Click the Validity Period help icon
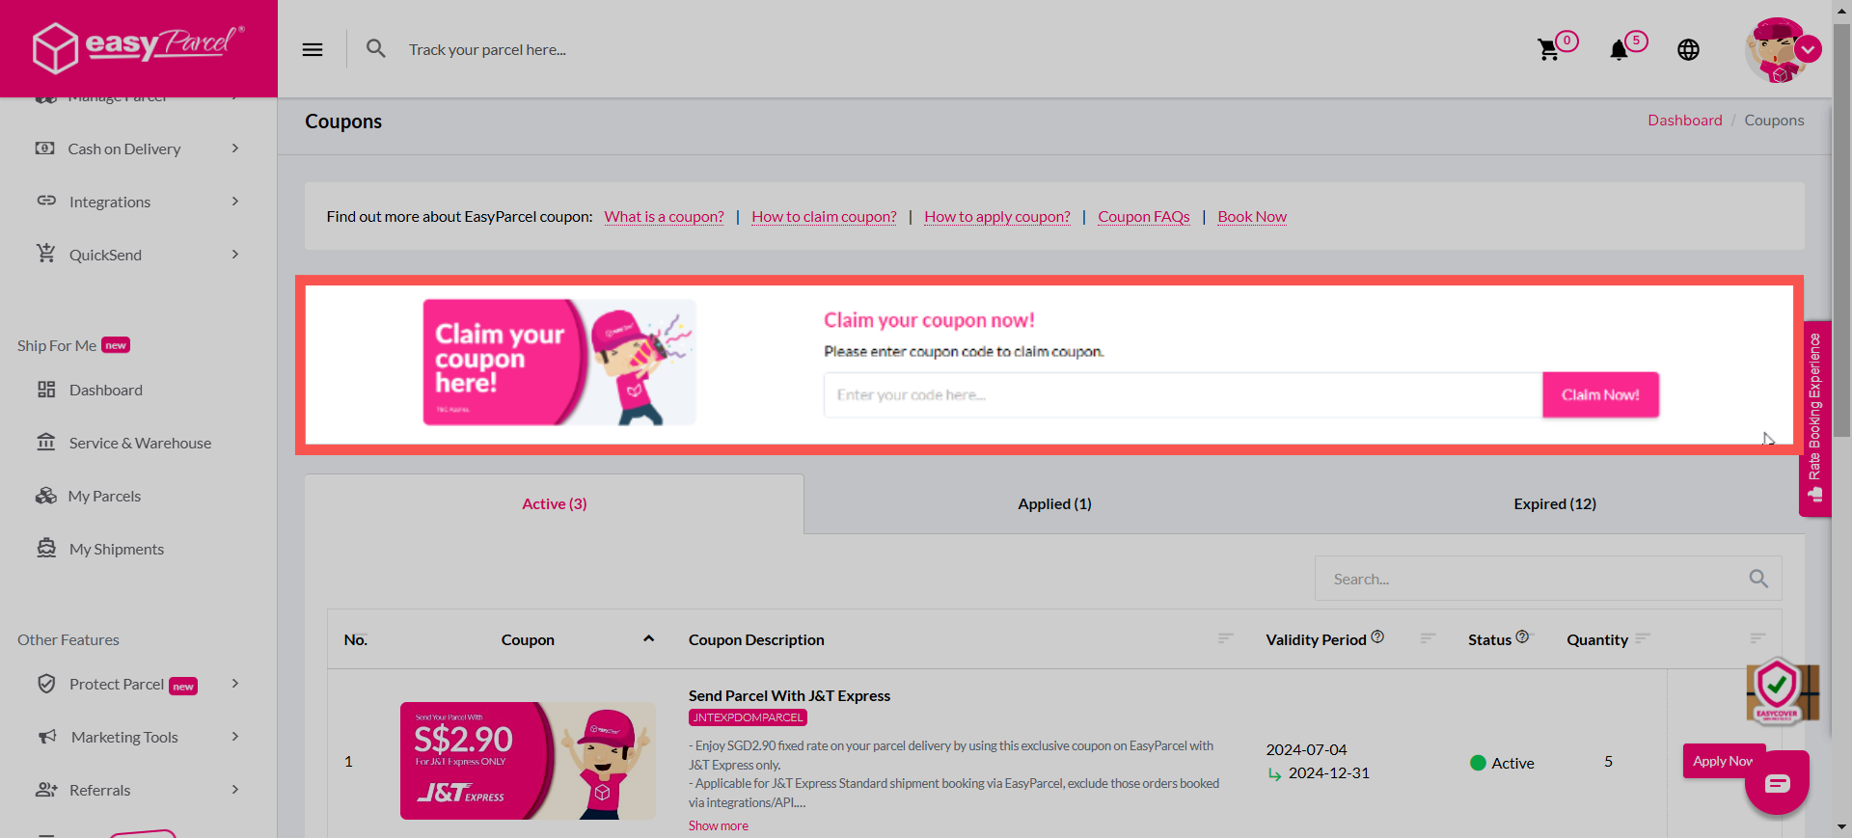Viewport: 1852px width, 838px height. (1377, 636)
